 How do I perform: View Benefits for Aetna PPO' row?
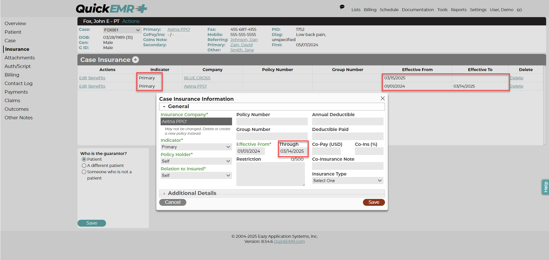click(97, 86)
